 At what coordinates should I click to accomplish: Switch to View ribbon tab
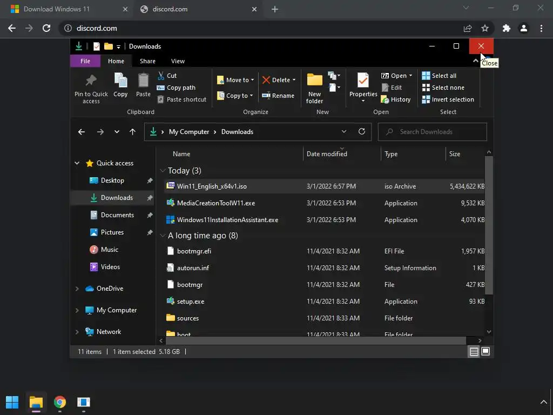point(178,61)
